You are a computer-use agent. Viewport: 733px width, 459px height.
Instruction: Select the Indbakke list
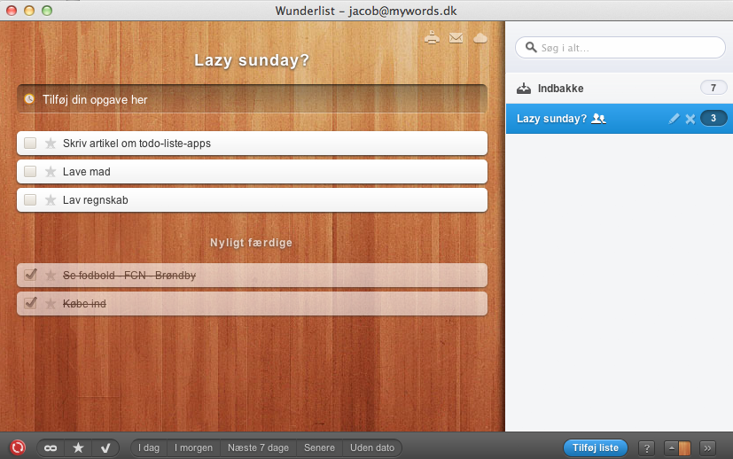coord(620,88)
